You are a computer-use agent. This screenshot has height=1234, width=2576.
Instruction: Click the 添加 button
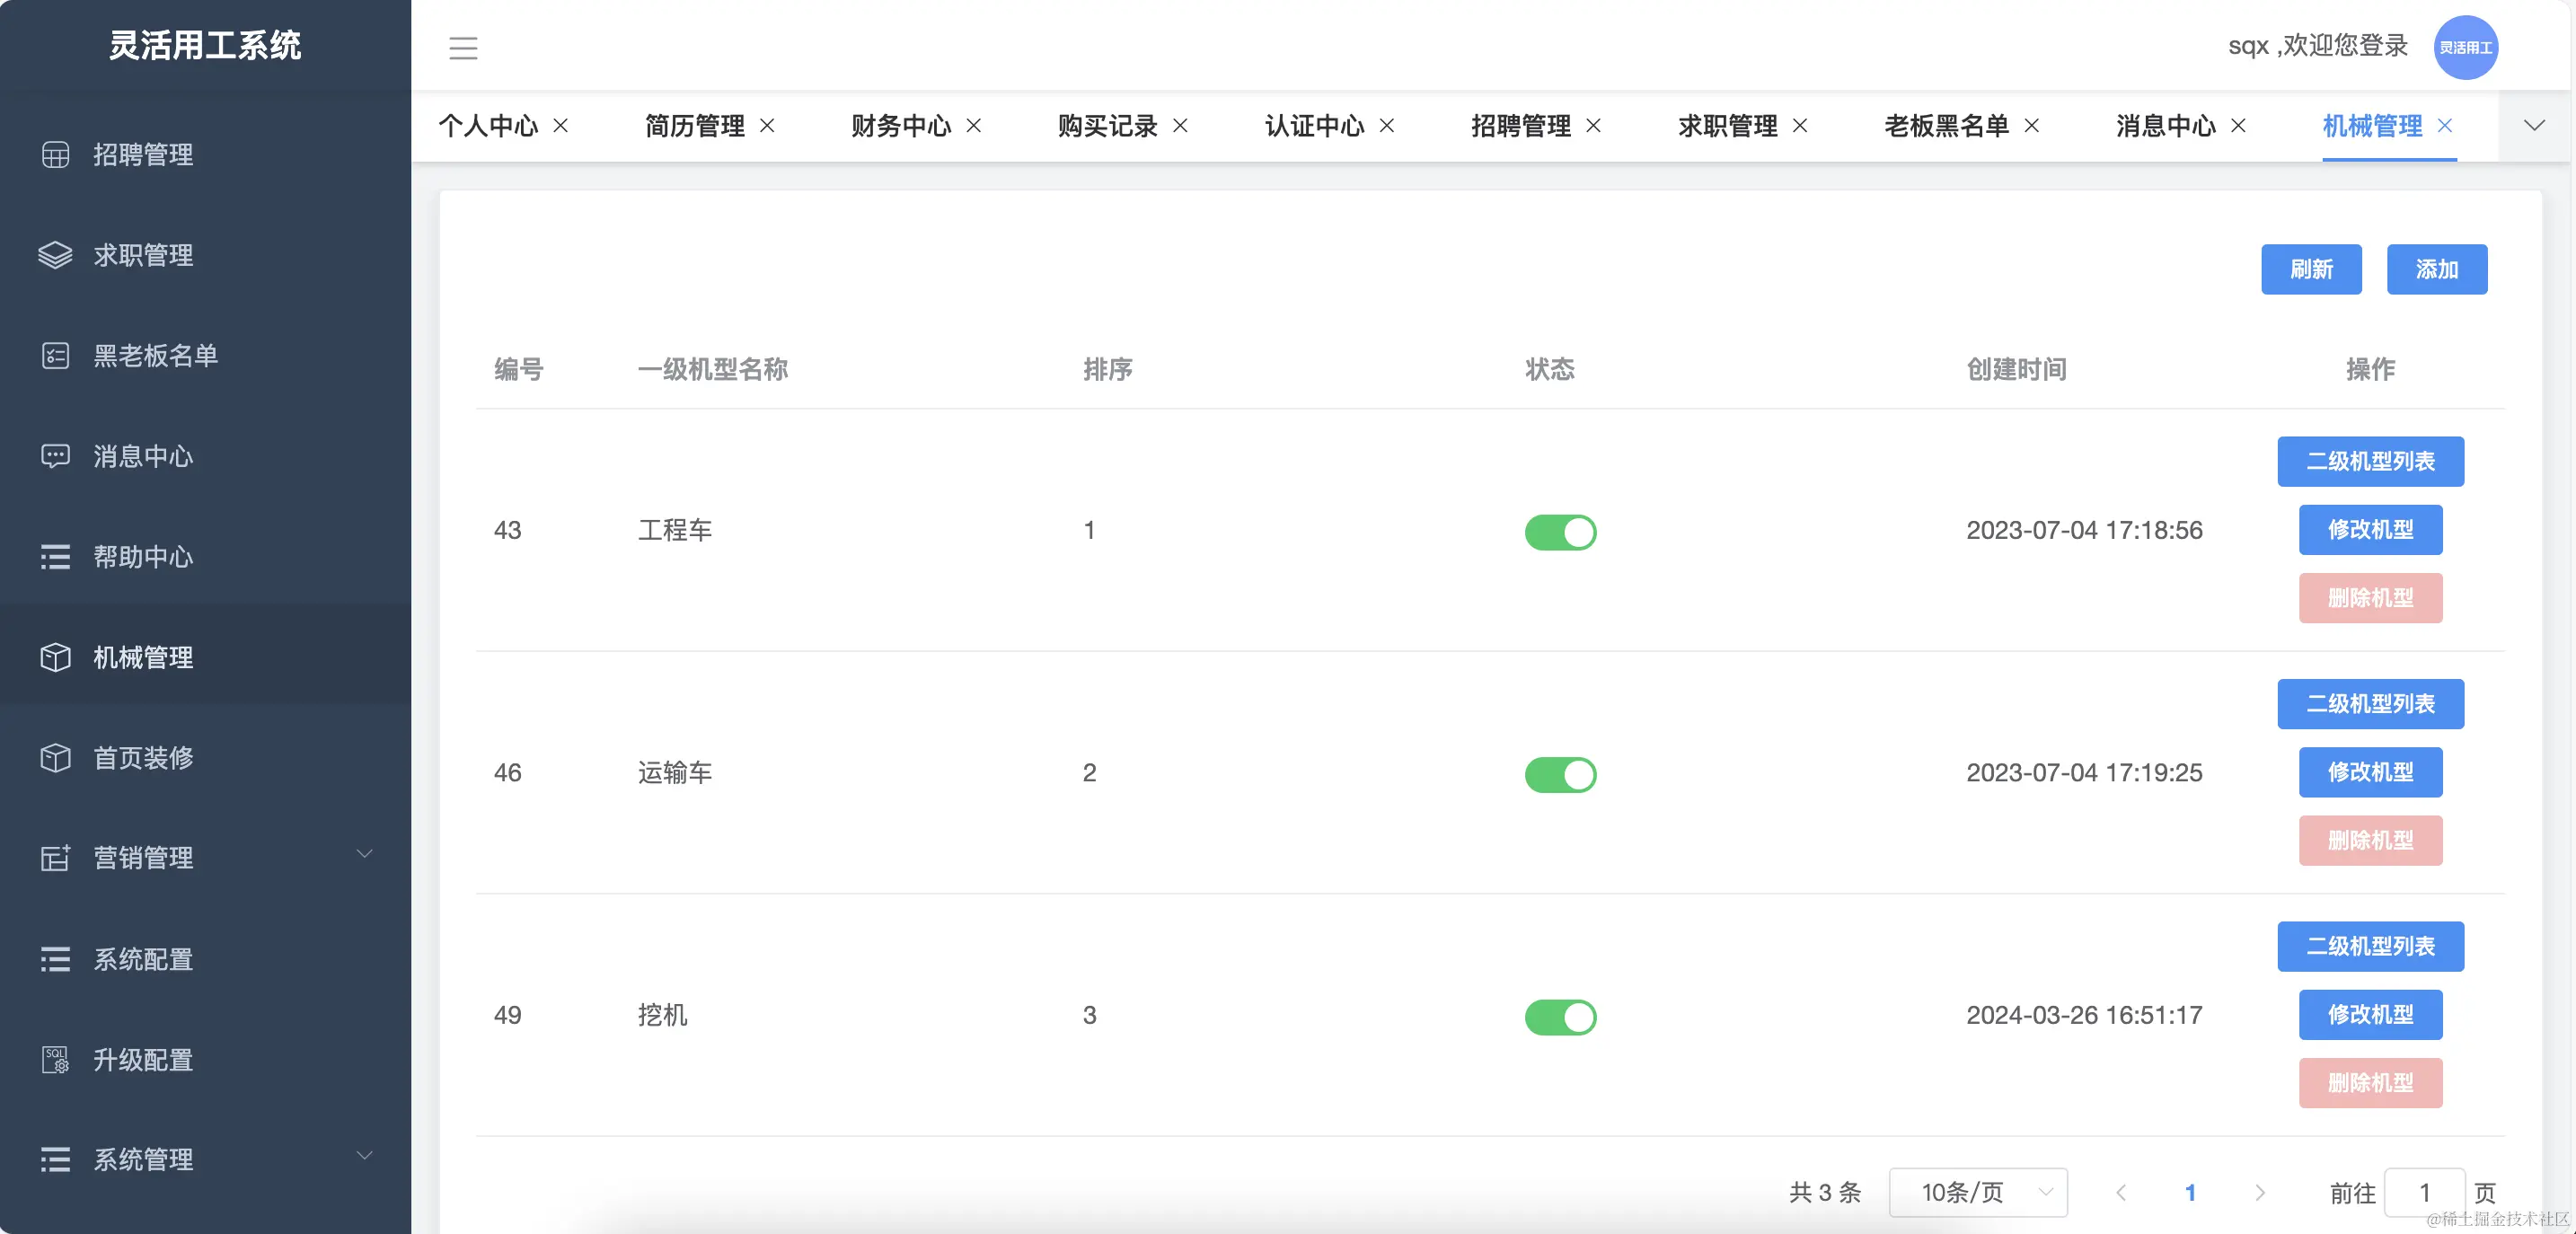pyautogui.click(x=2436, y=269)
